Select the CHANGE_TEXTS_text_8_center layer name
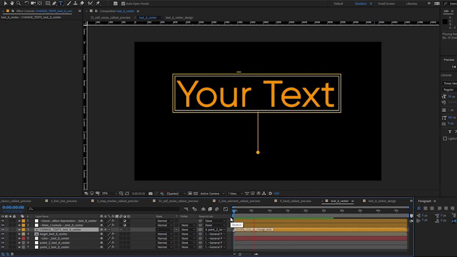 point(60,229)
